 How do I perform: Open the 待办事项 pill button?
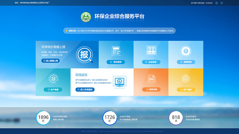click(116, 62)
